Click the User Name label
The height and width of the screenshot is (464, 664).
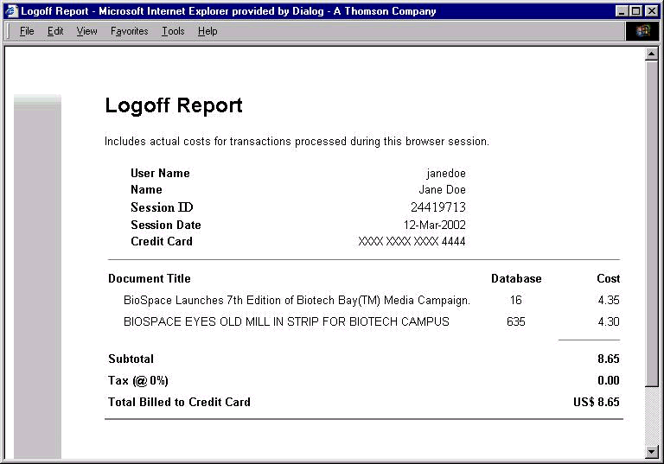(160, 173)
